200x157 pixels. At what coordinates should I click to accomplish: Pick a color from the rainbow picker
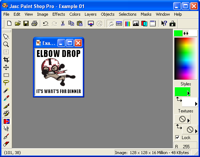coord(185,59)
